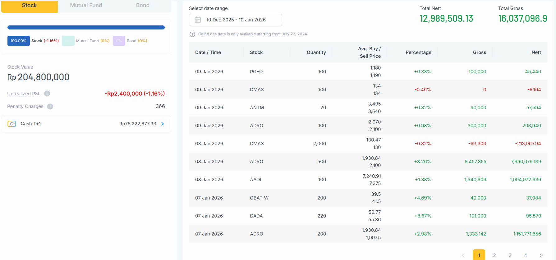Click the calendar icon in date range field
Image resolution: width=556 pixels, height=260 pixels.
point(198,20)
